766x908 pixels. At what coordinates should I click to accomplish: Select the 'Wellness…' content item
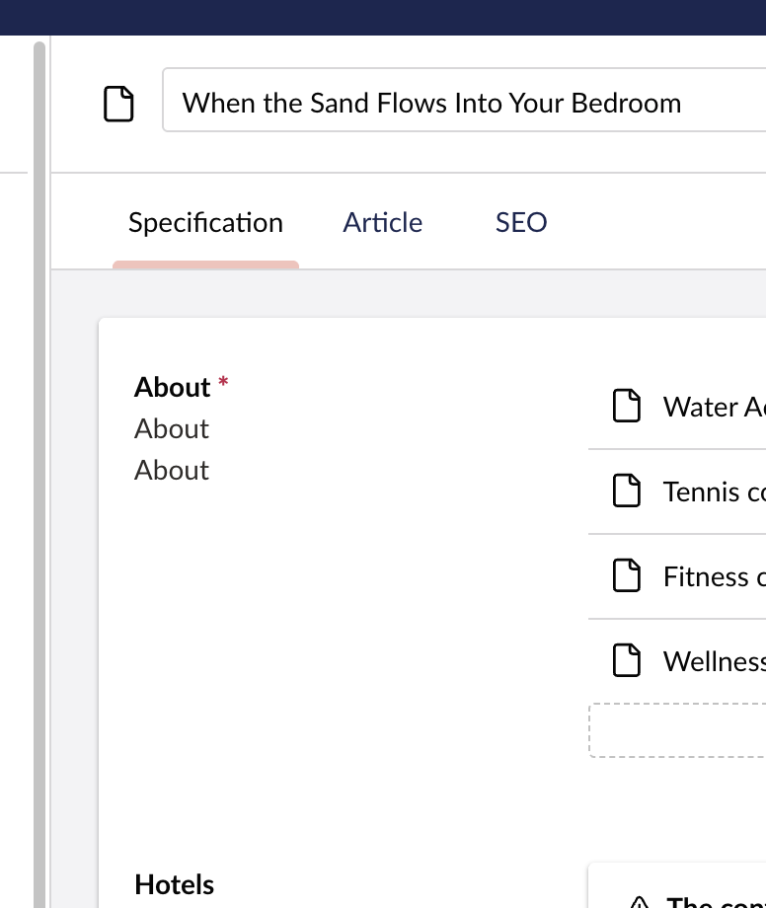point(713,661)
